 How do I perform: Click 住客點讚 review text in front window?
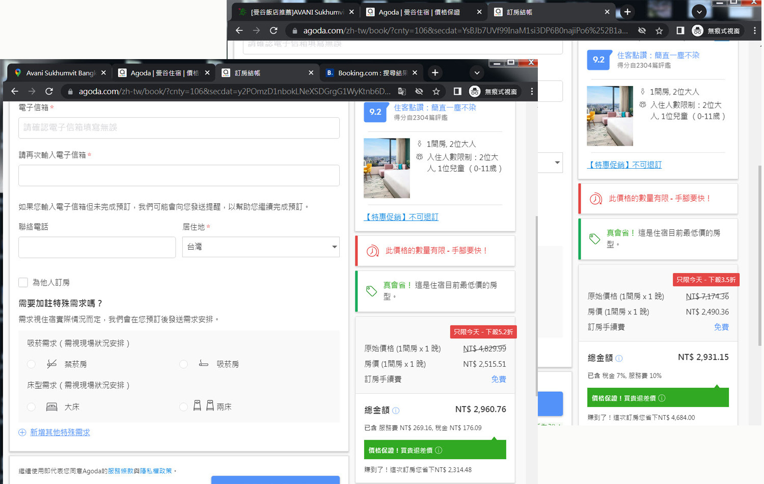click(435, 107)
